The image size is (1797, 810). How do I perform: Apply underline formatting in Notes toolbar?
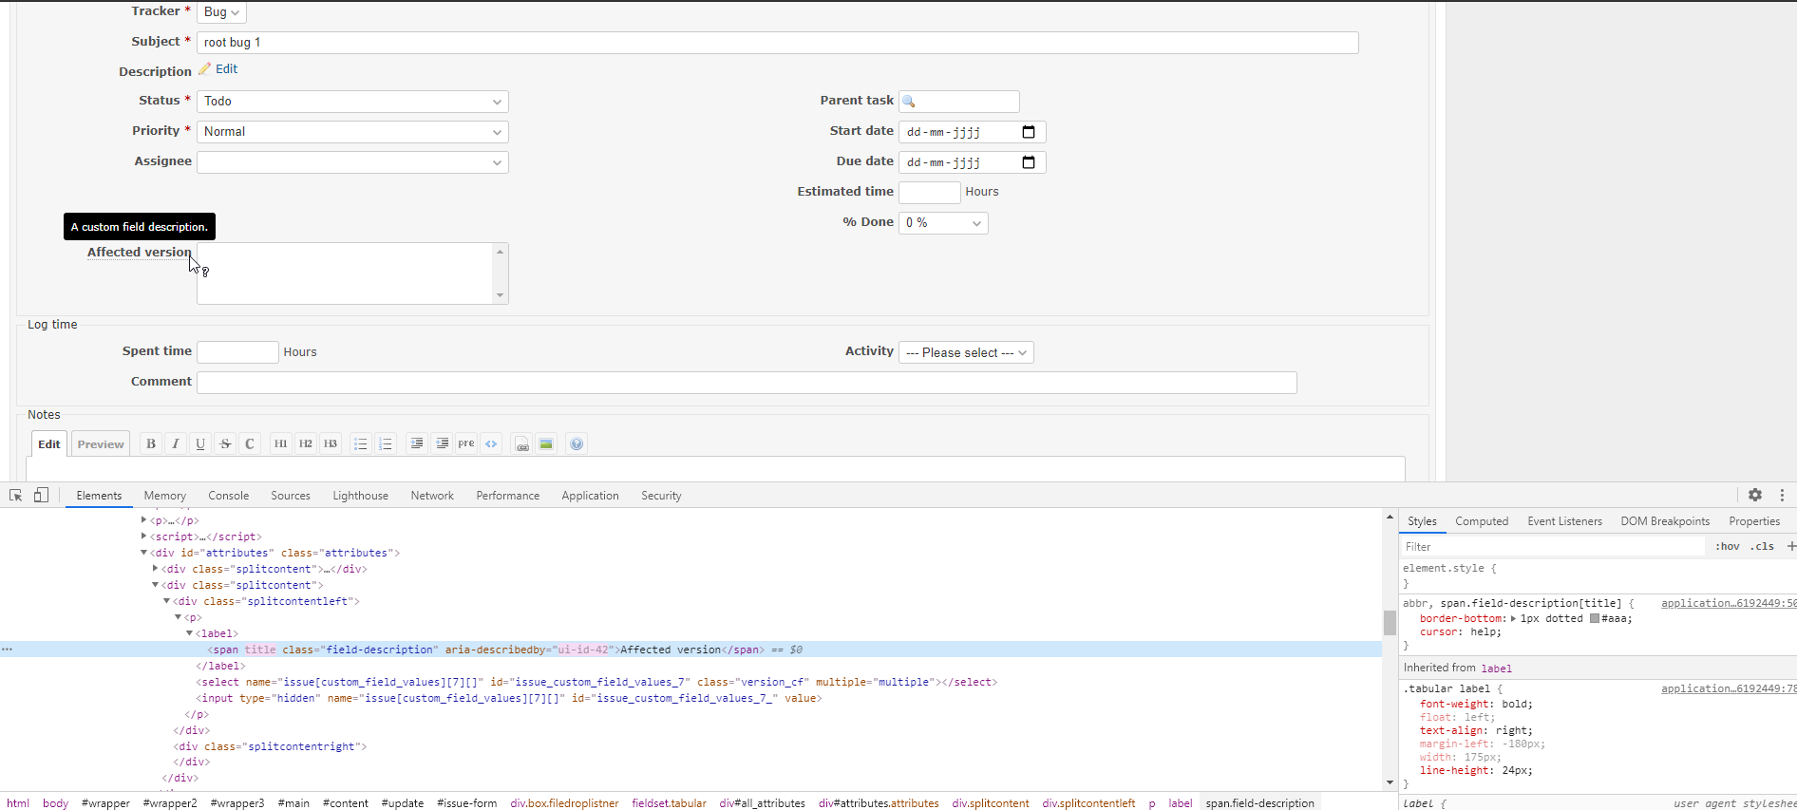point(200,443)
